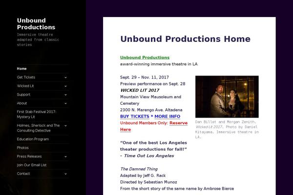The width and height of the screenshot is (293, 195).
Task: Expand the Wicked Lit submenu chevron
Action: [x=65, y=86]
